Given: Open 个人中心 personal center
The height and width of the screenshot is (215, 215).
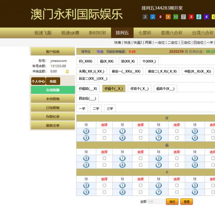Looking at the screenshot, I should [38, 81].
